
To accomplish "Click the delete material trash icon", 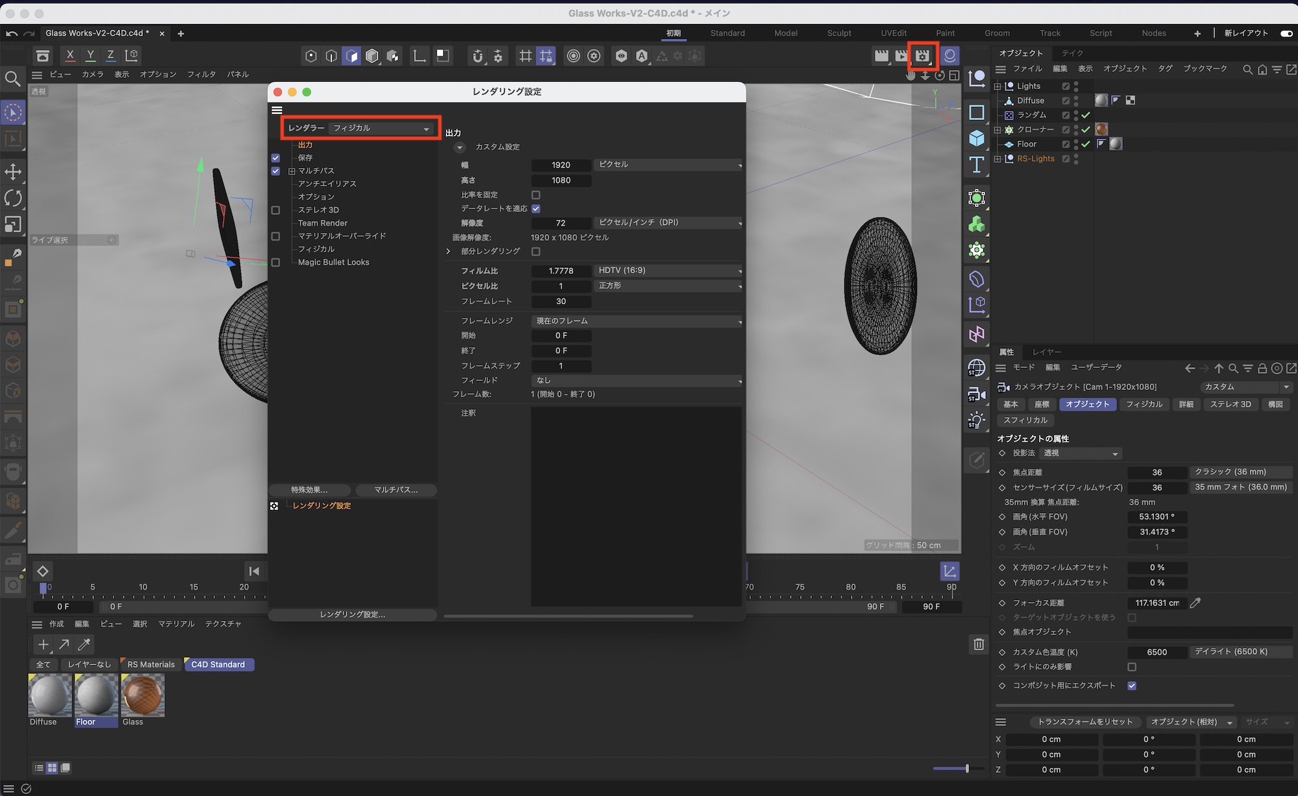I will (x=979, y=644).
